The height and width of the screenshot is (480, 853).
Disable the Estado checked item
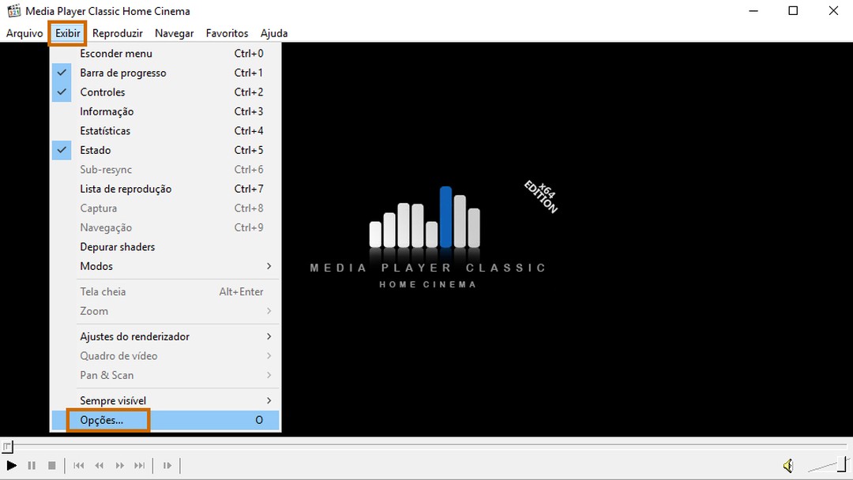(95, 150)
